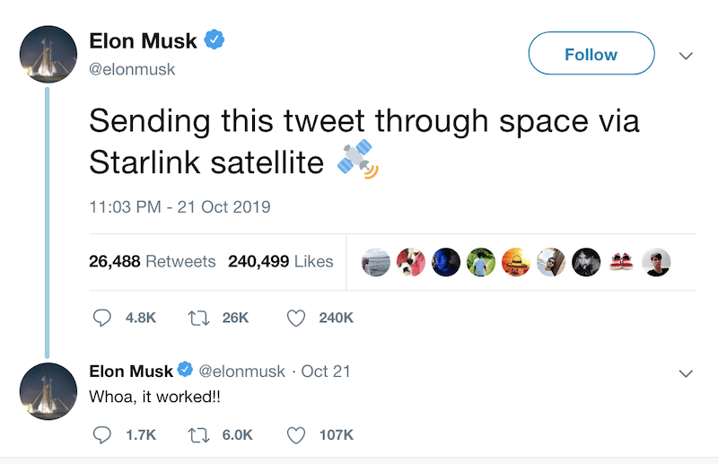Retweet the main Starlink tweet
This screenshot has height=464, width=718.
[x=198, y=318]
